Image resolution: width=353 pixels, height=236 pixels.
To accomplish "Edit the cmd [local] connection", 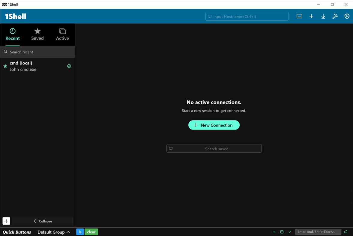I will tap(69, 66).
